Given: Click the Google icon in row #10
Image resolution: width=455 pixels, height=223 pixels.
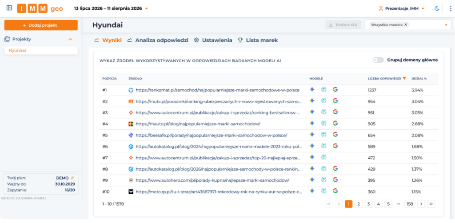Looking at the screenshot, I should 335,191.
